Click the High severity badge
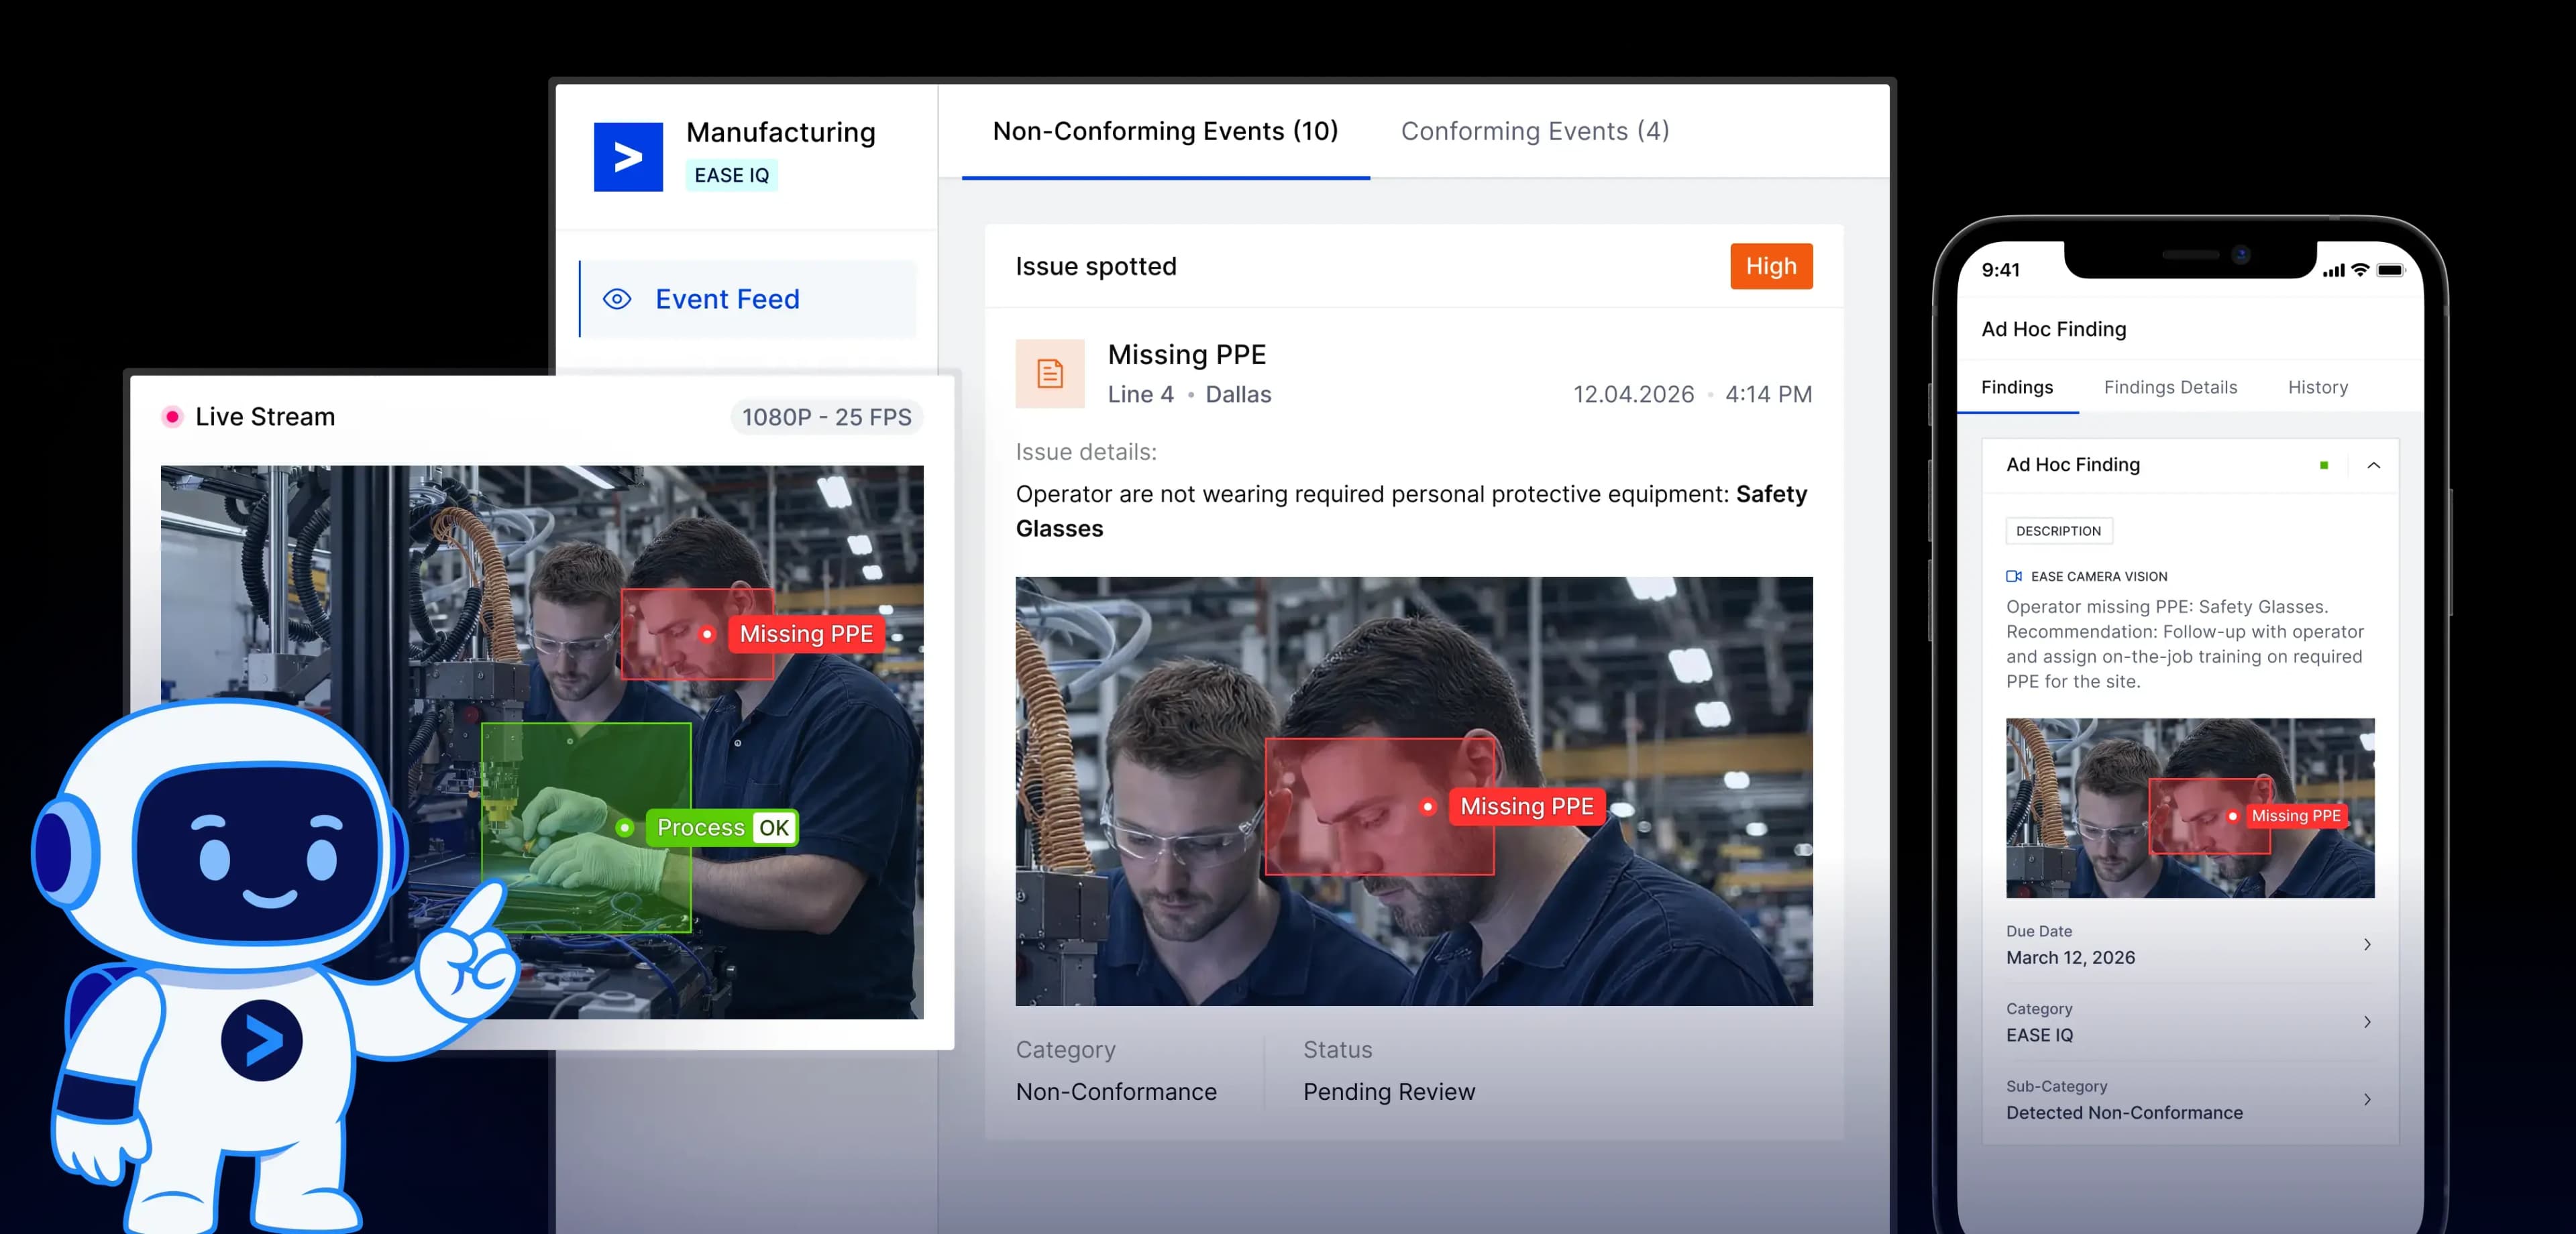The height and width of the screenshot is (1234, 2576). pyautogui.click(x=1770, y=266)
